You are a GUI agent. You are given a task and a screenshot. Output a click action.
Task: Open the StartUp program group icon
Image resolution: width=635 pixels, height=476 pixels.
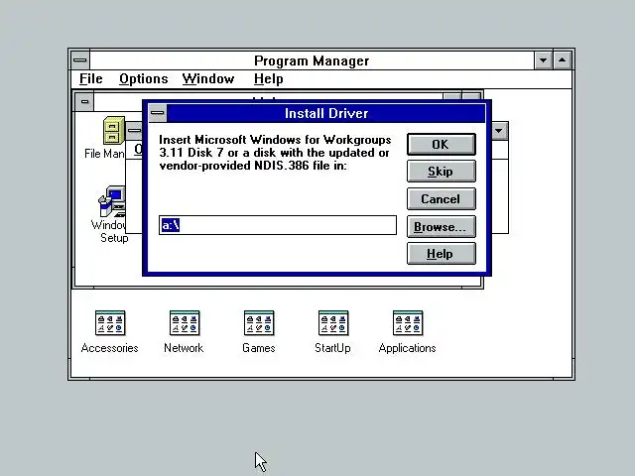tap(333, 323)
